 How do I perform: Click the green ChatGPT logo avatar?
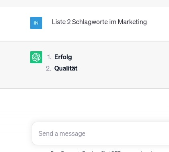(36, 57)
